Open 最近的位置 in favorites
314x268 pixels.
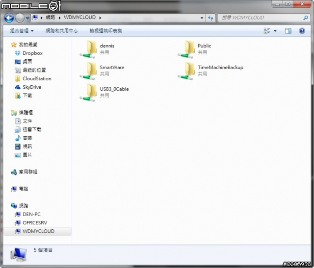tap(34, 70)
